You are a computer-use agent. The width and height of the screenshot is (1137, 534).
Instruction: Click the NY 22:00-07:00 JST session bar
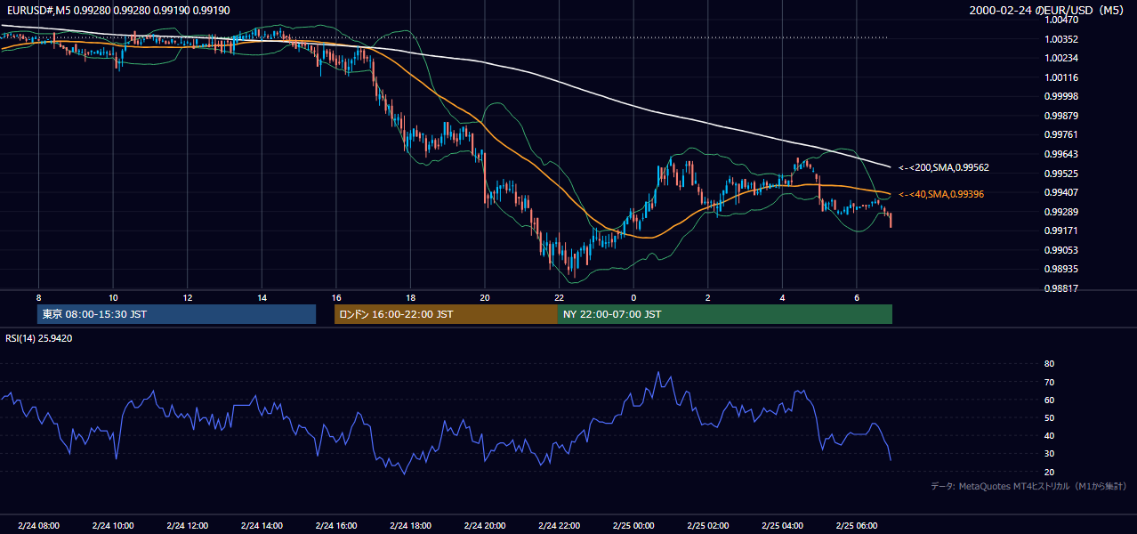coord(725,314)
